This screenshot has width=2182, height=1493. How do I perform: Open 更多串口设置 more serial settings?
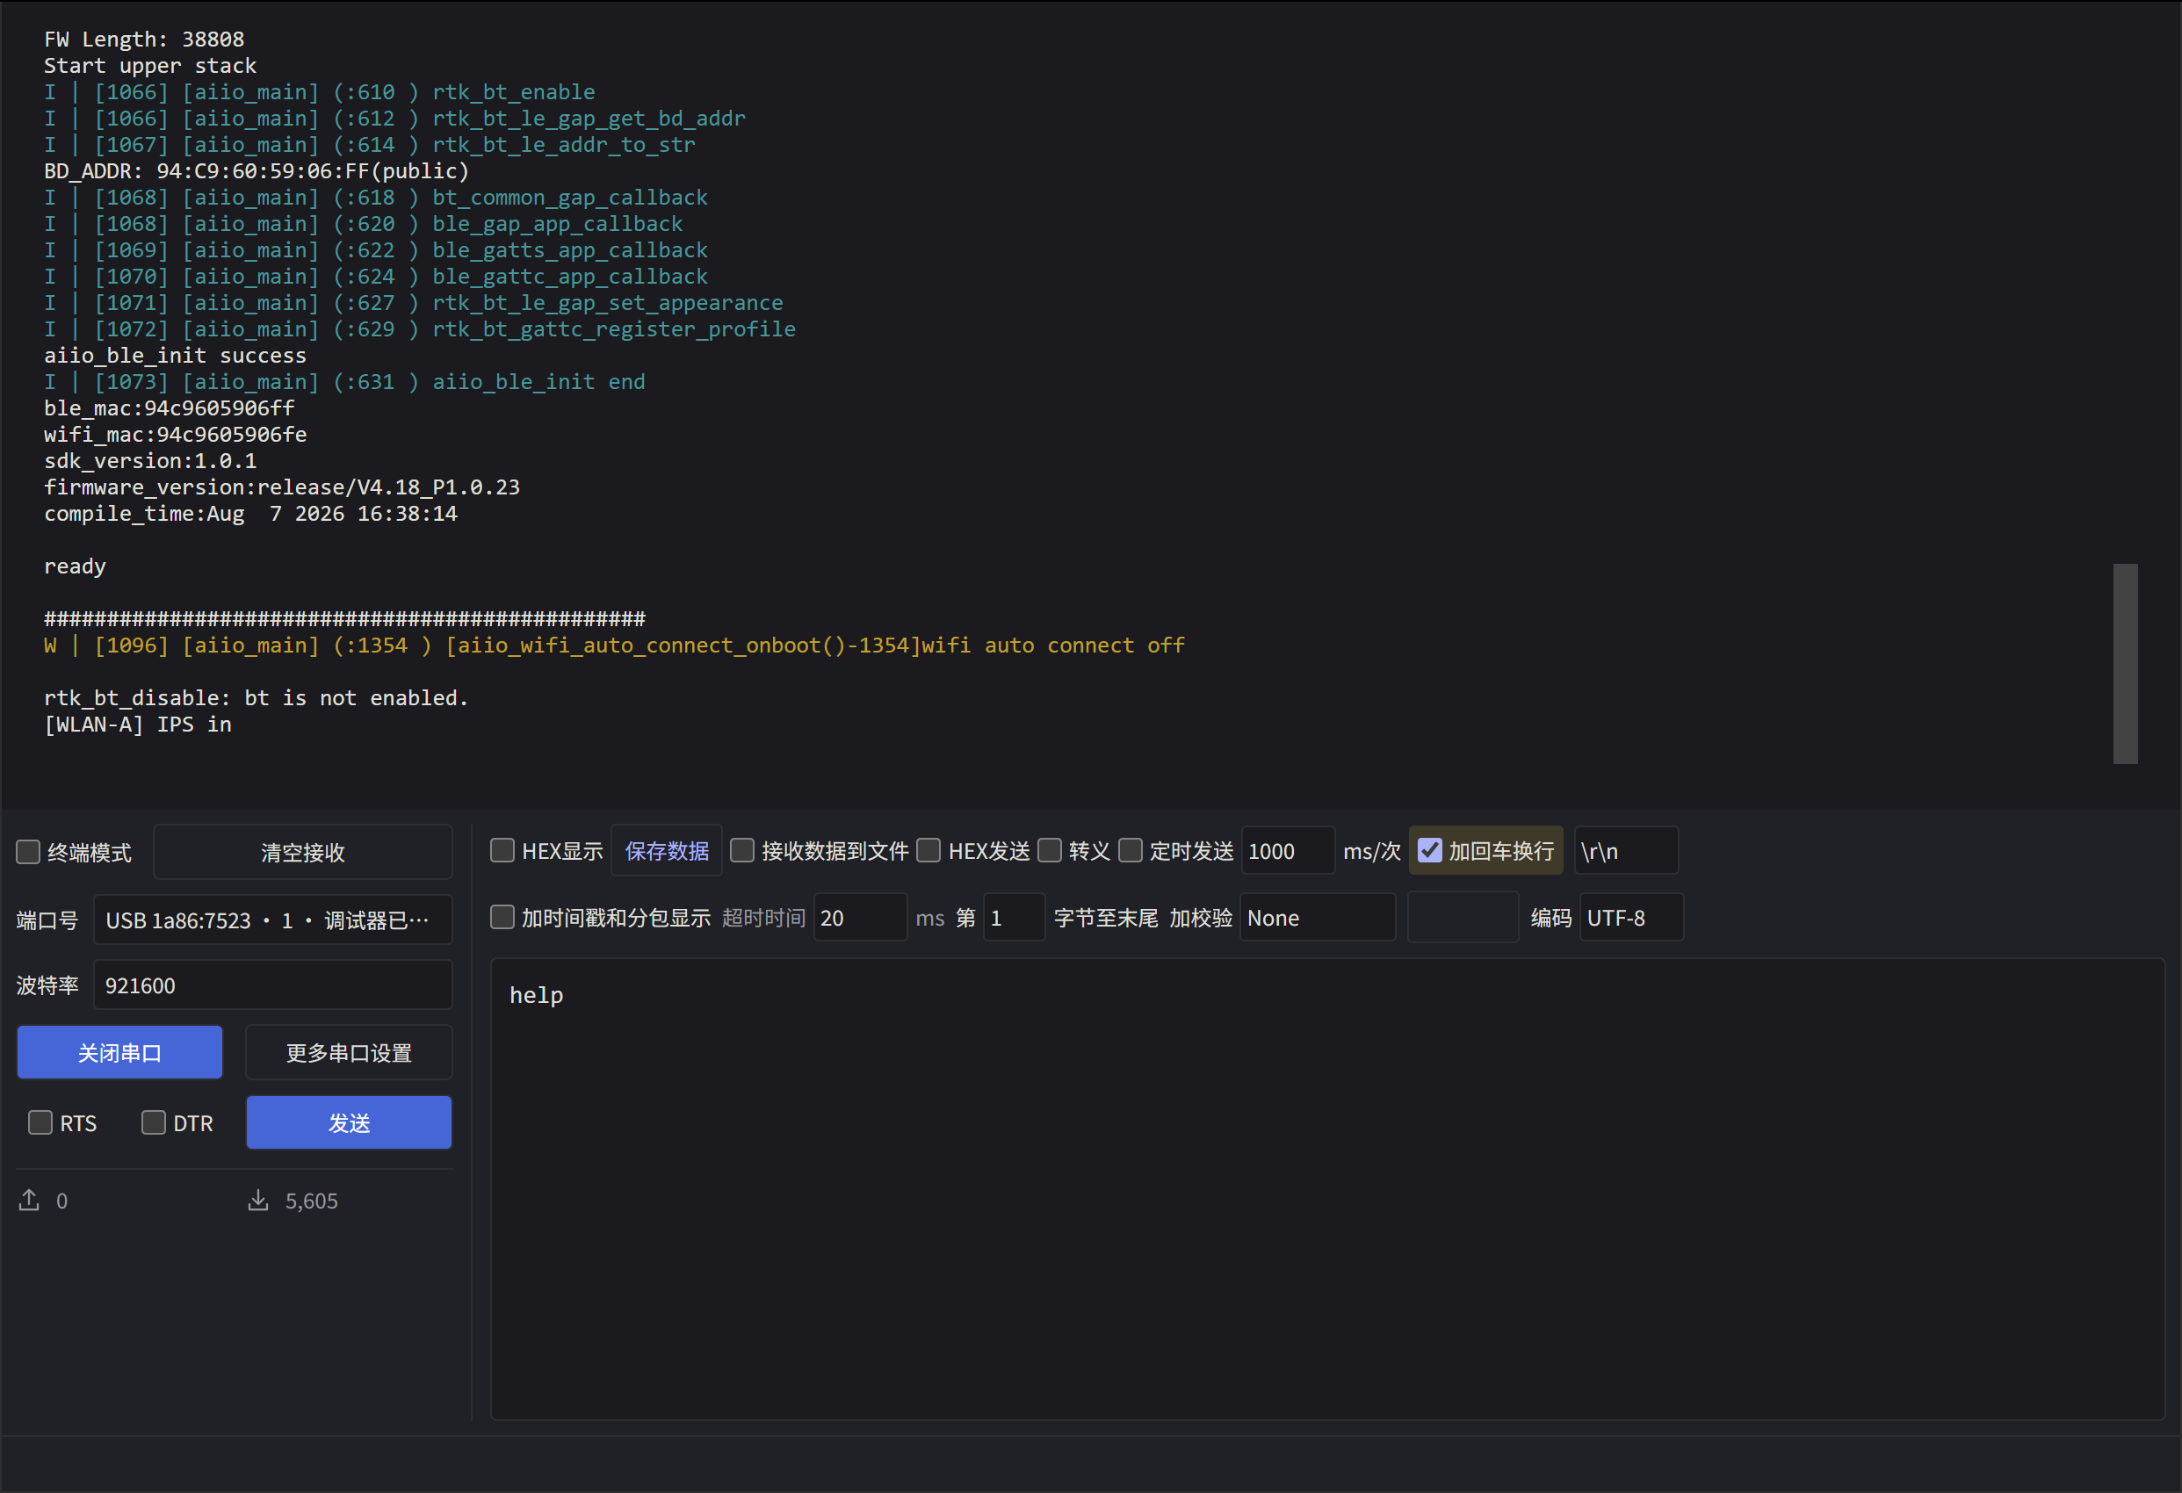350,1053
